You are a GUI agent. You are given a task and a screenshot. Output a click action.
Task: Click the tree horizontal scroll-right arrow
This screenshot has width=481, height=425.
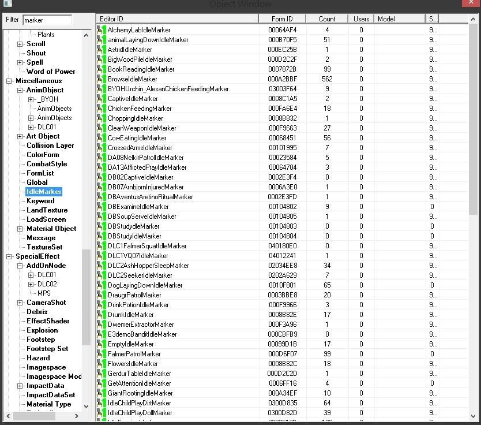(77, 416)
